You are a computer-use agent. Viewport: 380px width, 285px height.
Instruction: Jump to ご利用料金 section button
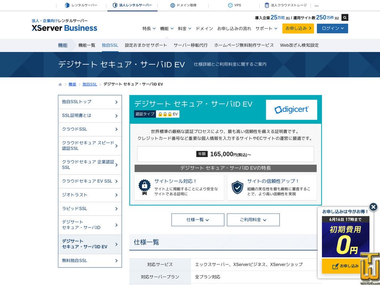(253, 220)
